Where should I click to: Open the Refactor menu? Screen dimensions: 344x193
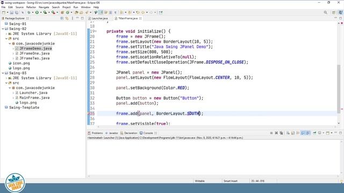coord(31,7)
